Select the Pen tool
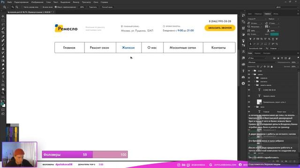This screenshot has height=168, width=300. point(3,73)
